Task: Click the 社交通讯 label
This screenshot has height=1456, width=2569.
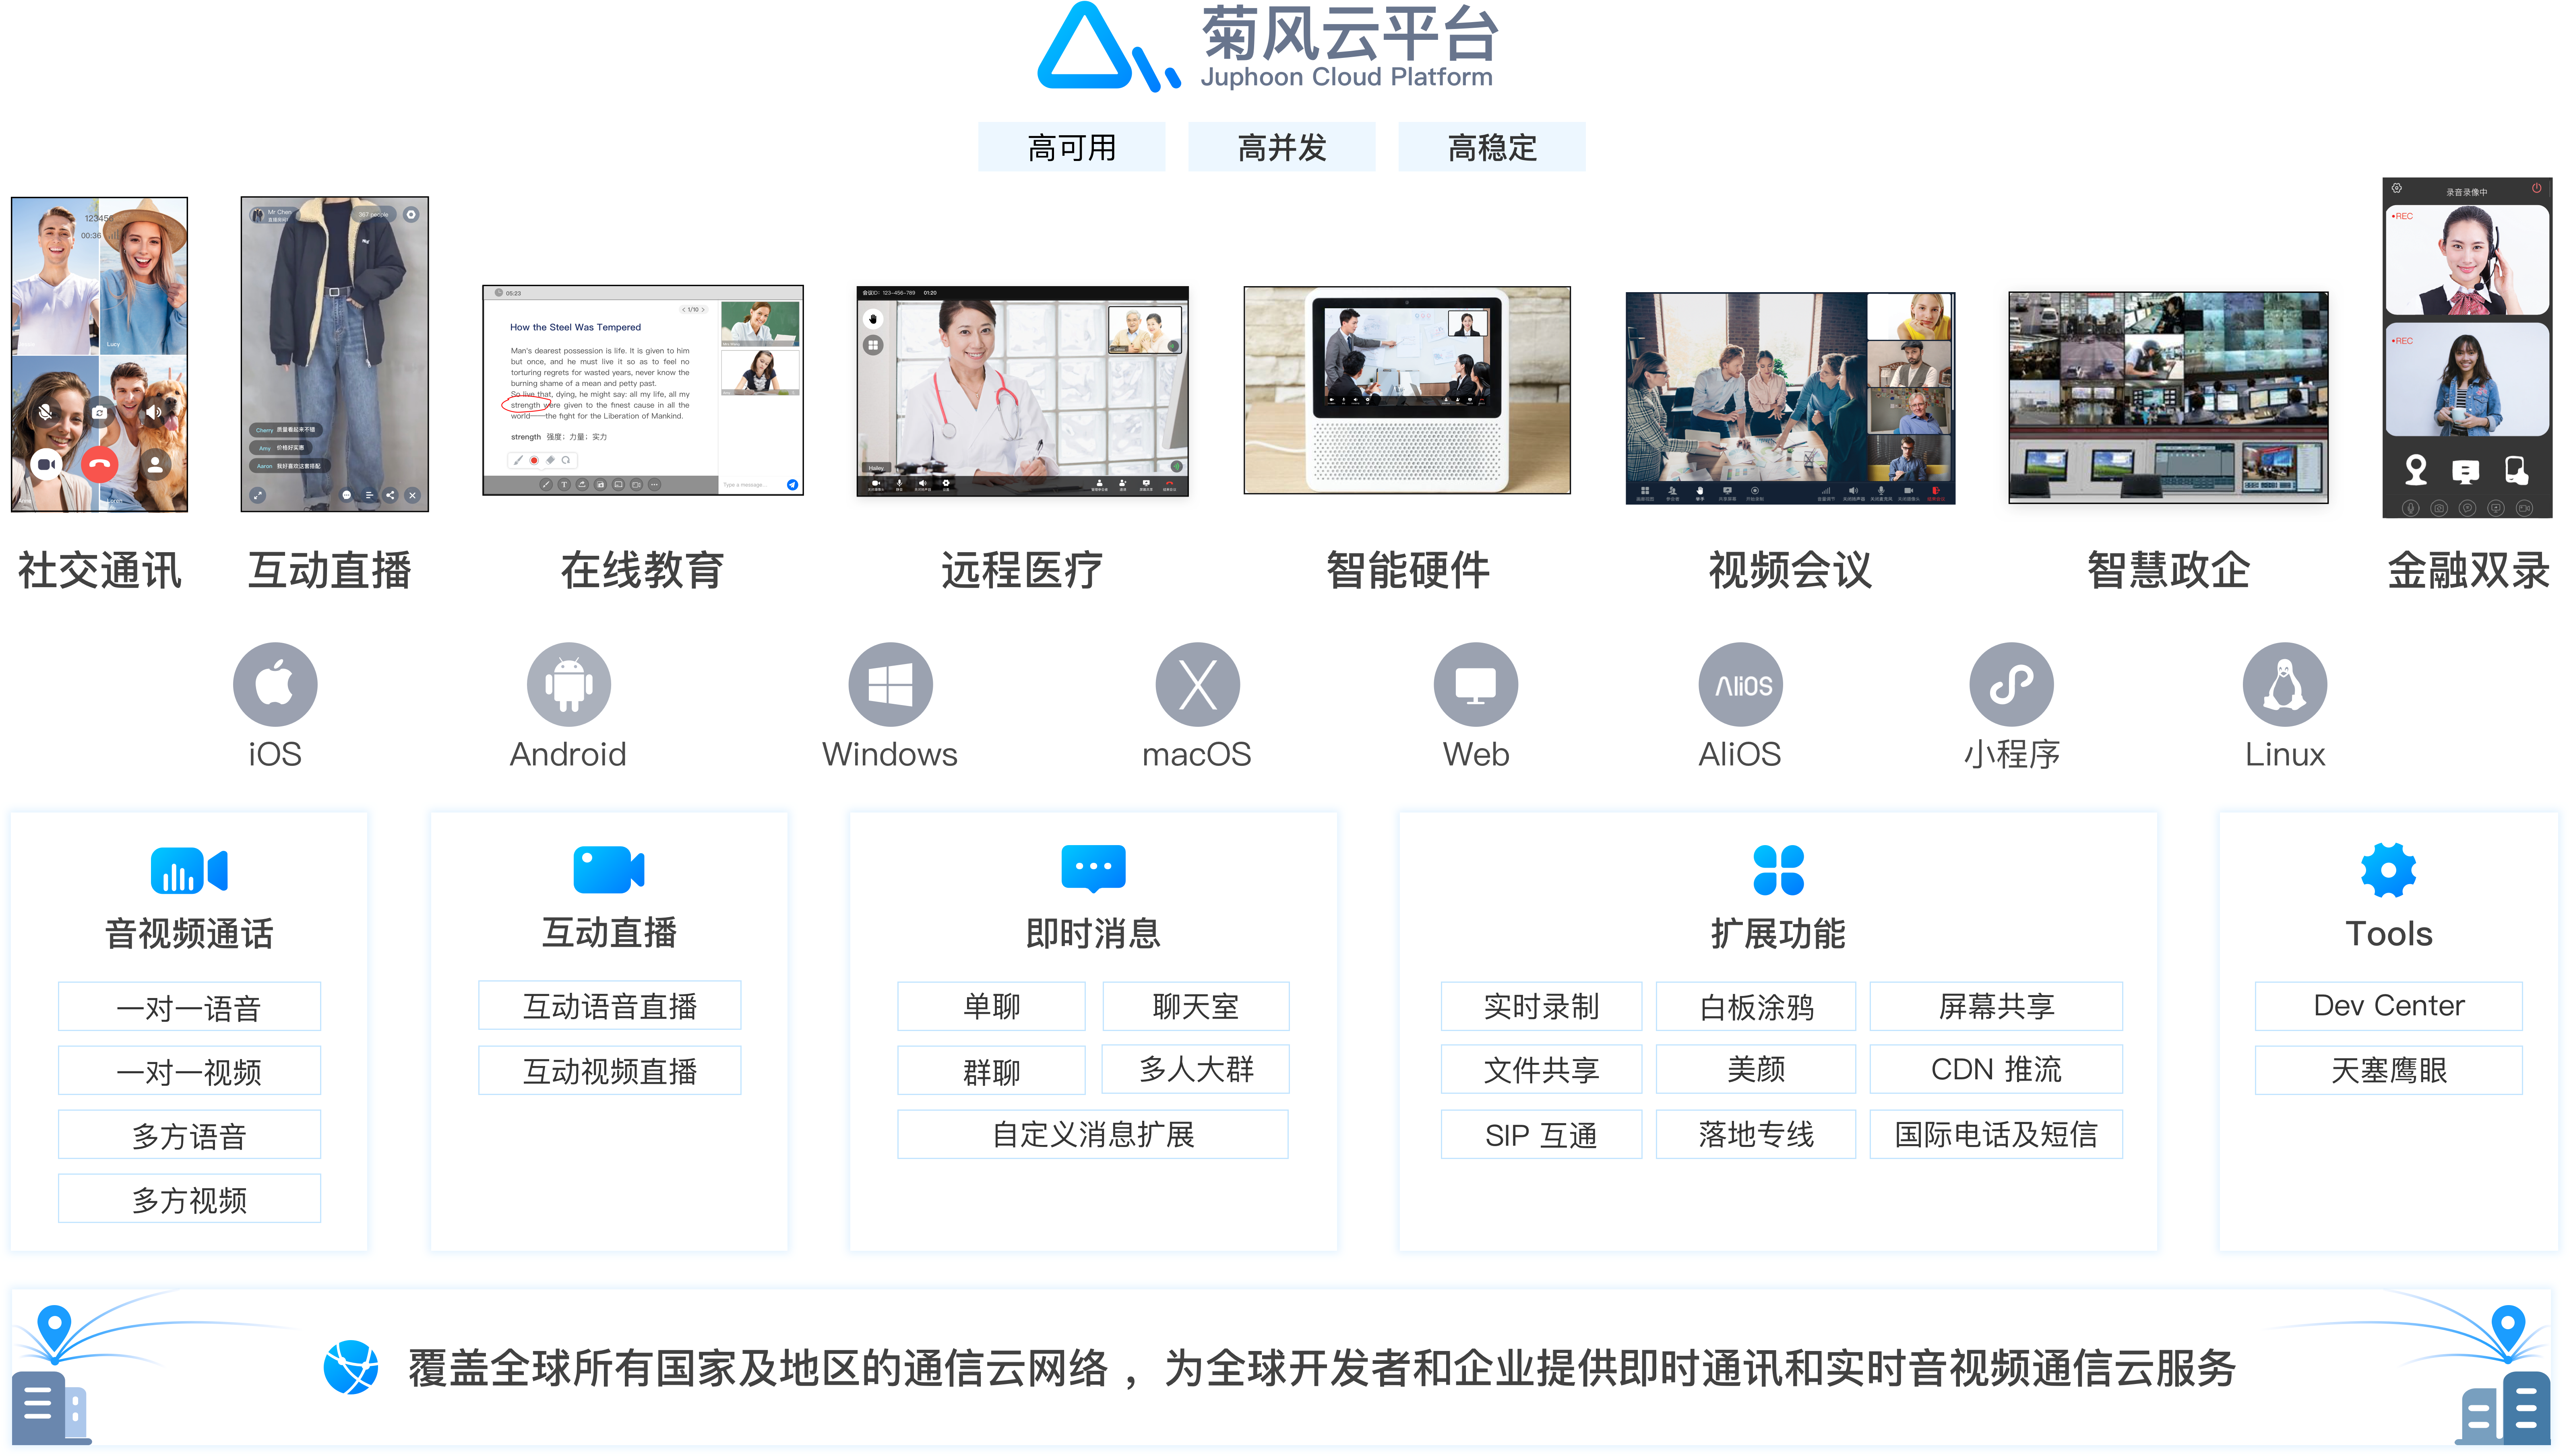Action: [99, 570]
